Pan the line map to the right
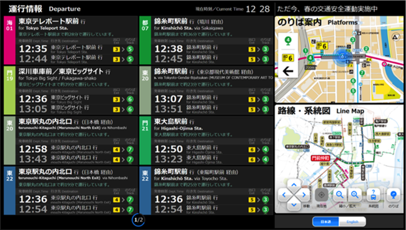The image size is (406, 230). coord(303,195)
